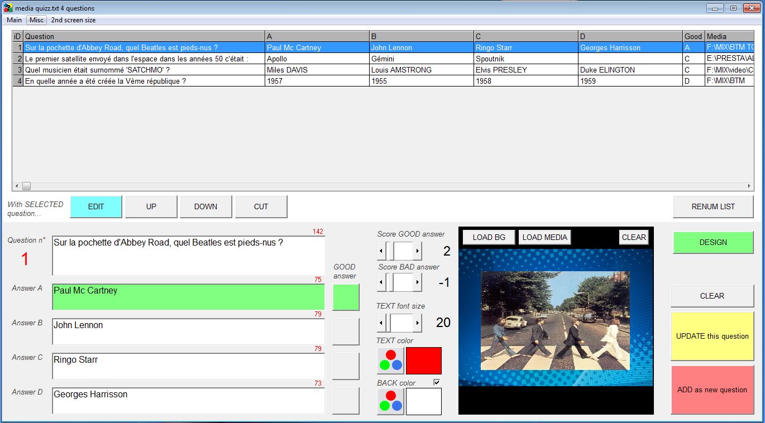The width and height of the screenshot is (765, 423).
Task: Open the 2nd screen size menu
Action: (x=73, y=20)
